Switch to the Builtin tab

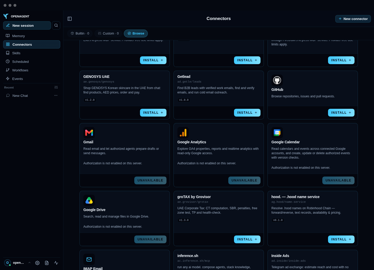pos(80,33)
